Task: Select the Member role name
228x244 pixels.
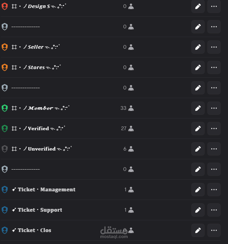Action: tap(41, 108)
